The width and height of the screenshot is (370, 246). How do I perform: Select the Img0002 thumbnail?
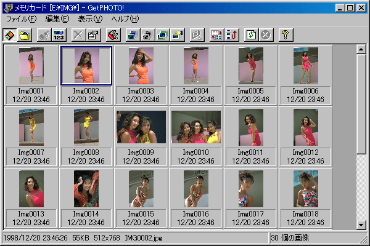coord(86,66)
